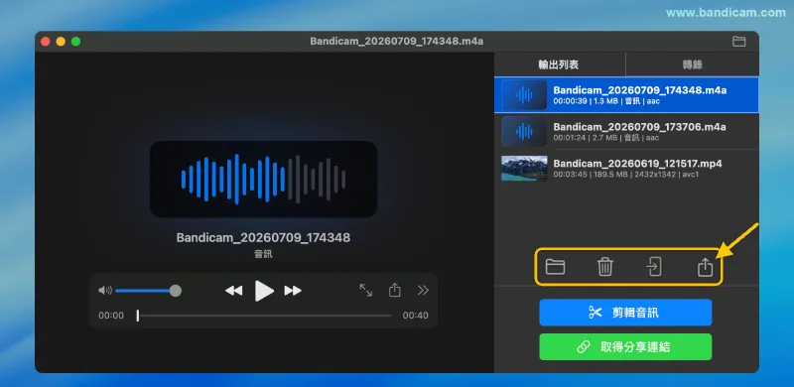Click the playback progress bar
The width and height of the screenshot is (794, 387).
pos(264,316)
